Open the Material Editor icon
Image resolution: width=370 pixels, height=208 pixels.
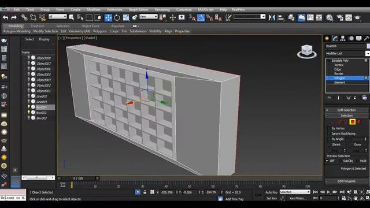(330, 17)
